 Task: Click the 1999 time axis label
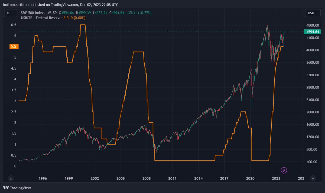coord(69,178)
